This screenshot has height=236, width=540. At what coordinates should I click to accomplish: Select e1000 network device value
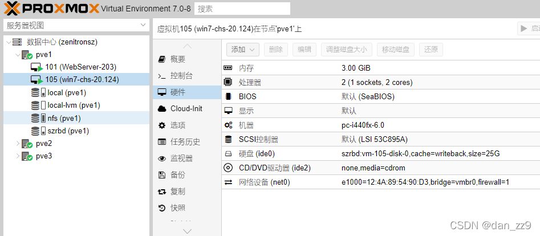425,182
